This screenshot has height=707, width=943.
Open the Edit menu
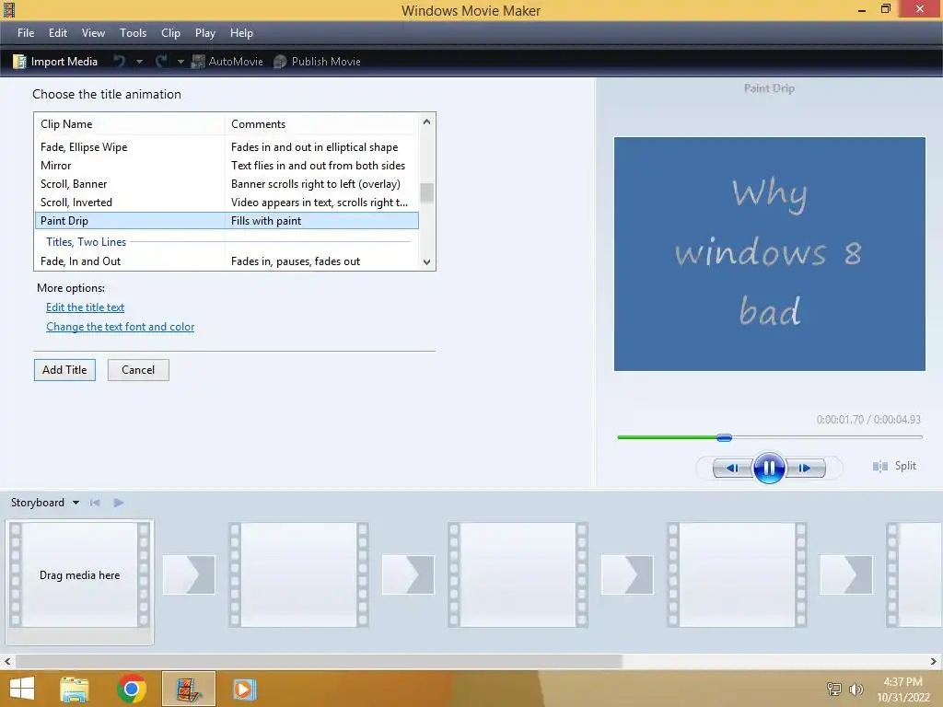click(58, 33)
